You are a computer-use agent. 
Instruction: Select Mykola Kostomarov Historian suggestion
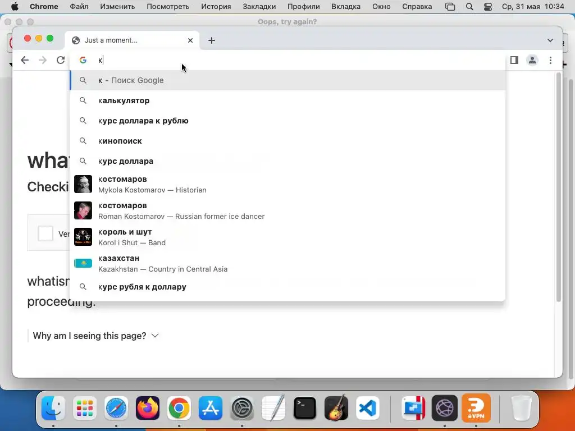coord(287,184)
